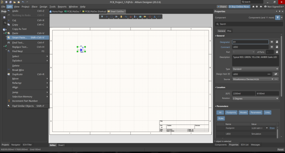Click the filter icon in the Properties panel
Screen dimensions: 285x153
277,17
